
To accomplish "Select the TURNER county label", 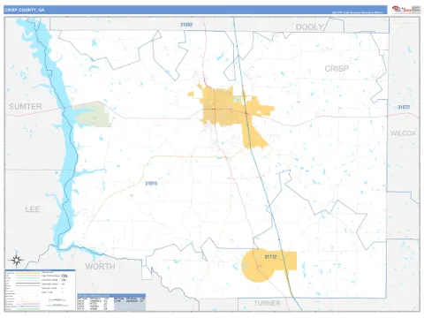I will pyautogui.click(x=267, y=303).
